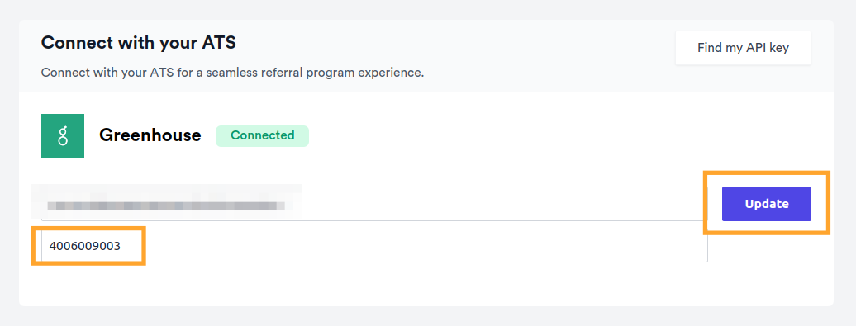Viewport: 856px width, 326px height.
Task: Open the Find my API key help
Action: click(743, 48)
